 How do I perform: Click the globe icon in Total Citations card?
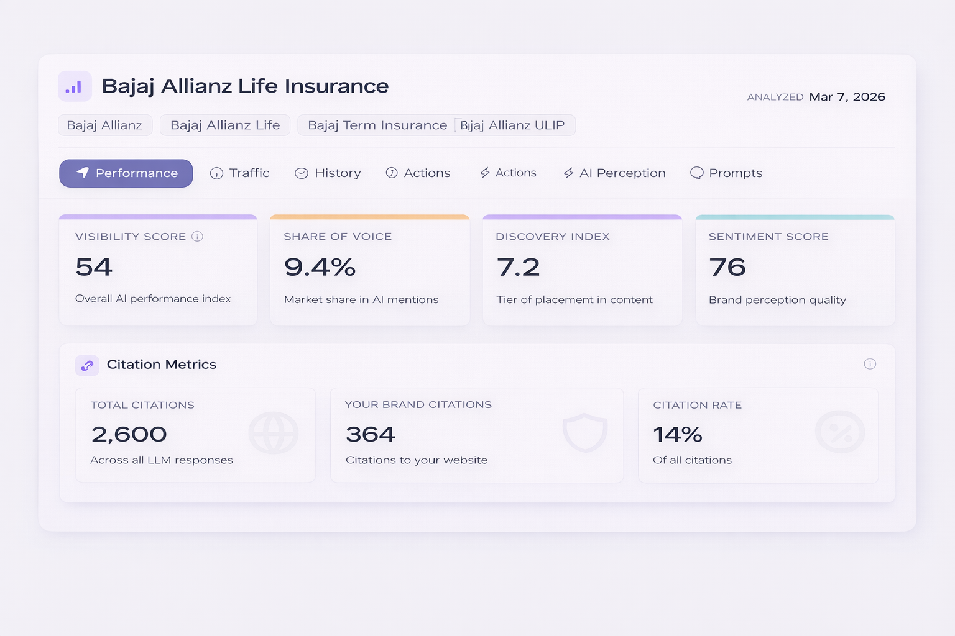pos(273,433)
